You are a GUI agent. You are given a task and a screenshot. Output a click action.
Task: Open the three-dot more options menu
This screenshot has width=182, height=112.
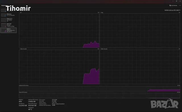[180, 5]
